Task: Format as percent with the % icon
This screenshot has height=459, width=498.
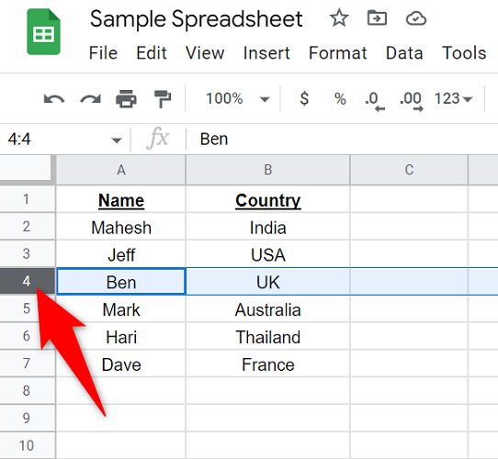Action: coord(340,99)
